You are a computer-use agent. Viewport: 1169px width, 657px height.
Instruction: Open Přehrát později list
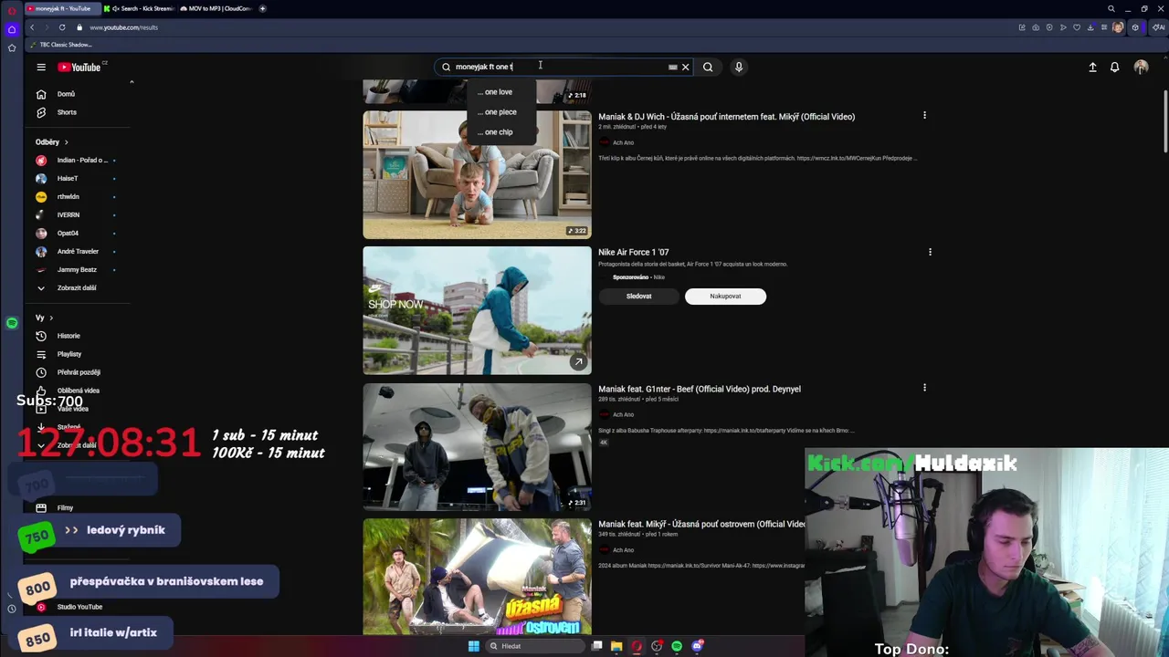click(78, 372)
